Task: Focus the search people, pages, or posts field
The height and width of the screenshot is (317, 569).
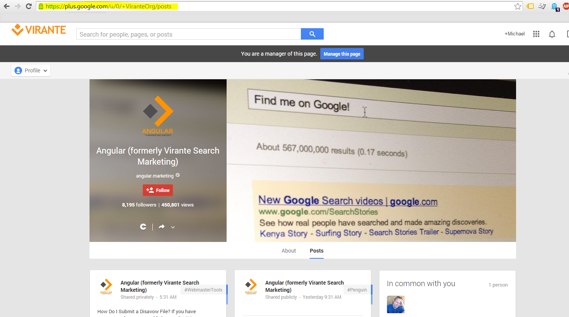Action: [189, 34]
